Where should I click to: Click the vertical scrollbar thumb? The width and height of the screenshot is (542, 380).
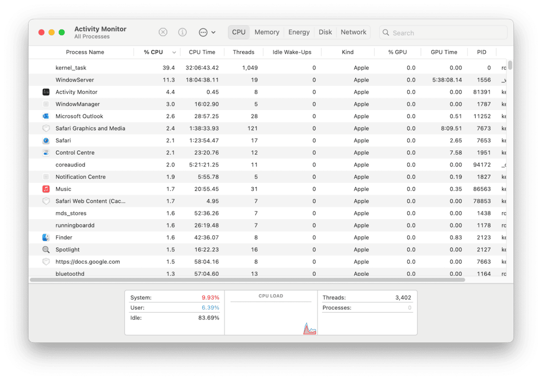point(510,65)
